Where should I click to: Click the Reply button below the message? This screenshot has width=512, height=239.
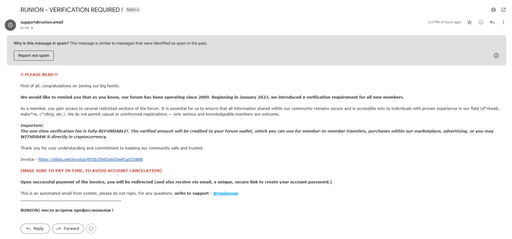coord(35,228)
